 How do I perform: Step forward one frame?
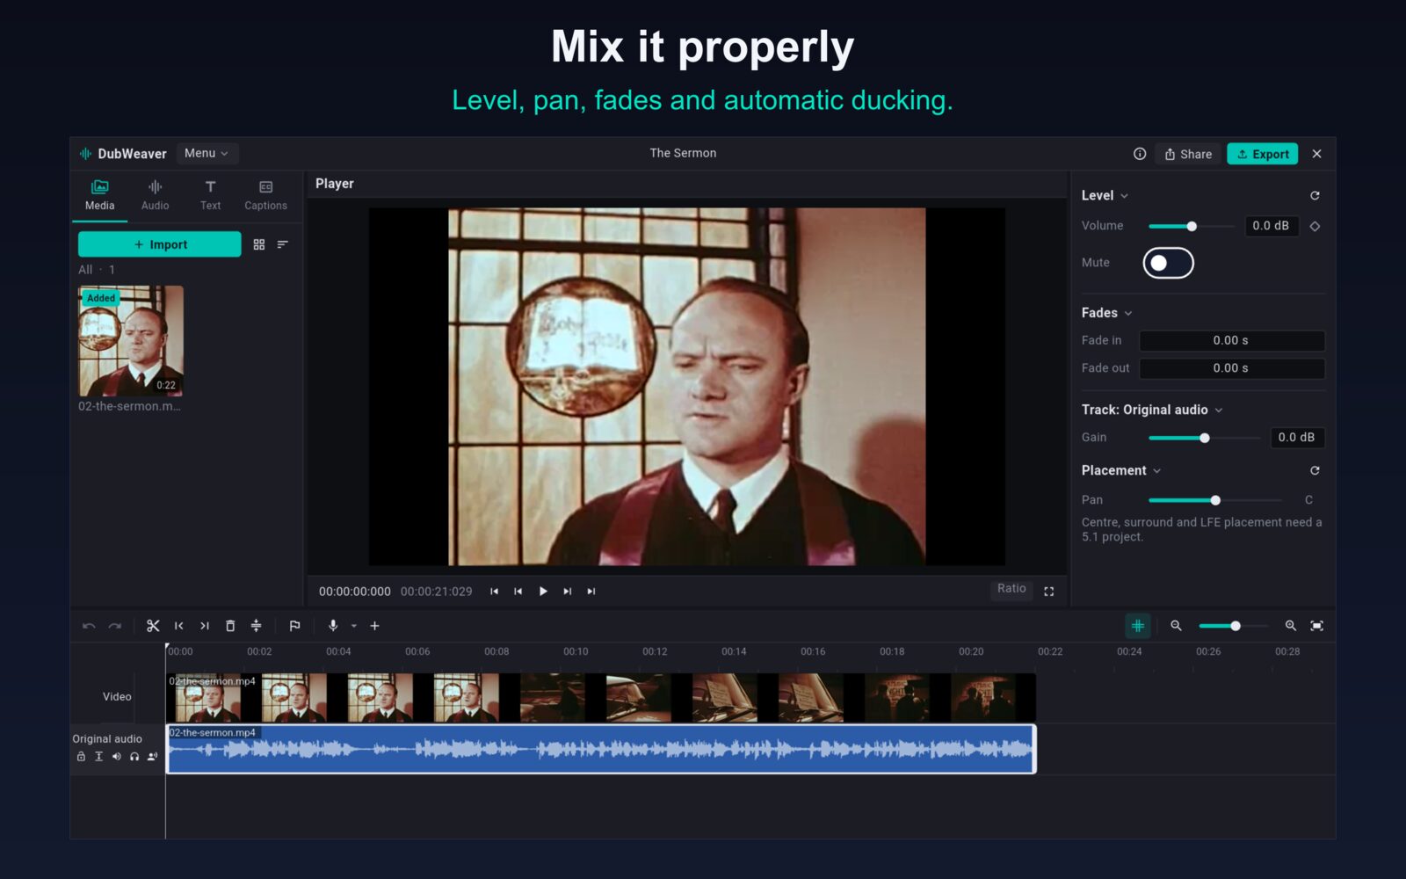tap(567, 592)
